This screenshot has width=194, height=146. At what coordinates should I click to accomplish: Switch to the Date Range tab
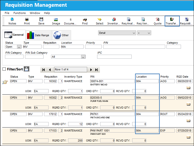coord(38,35)
